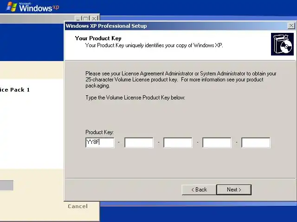The image size is (297, 222).
Task: Go back with the Back button
Action: tap(199, 190)
